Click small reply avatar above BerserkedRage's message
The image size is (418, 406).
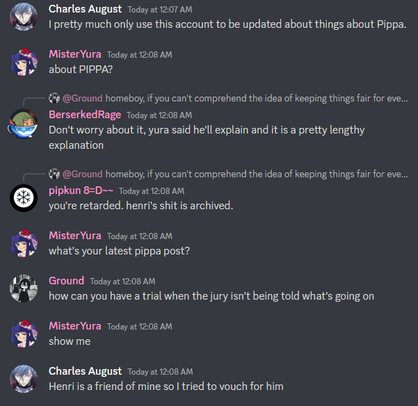point(54,98)
